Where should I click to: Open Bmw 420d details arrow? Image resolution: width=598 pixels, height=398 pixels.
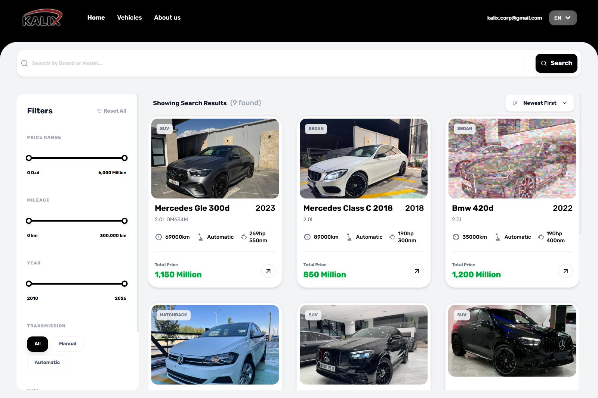click(x=565, y=271)
